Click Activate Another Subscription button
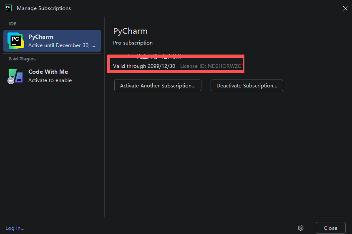Screen dimensions: 352x234 click(x=158, y=85)
